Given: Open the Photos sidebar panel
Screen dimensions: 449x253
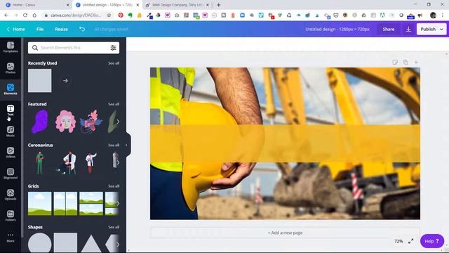Looking at the screenshot, I should click(11, 69).
